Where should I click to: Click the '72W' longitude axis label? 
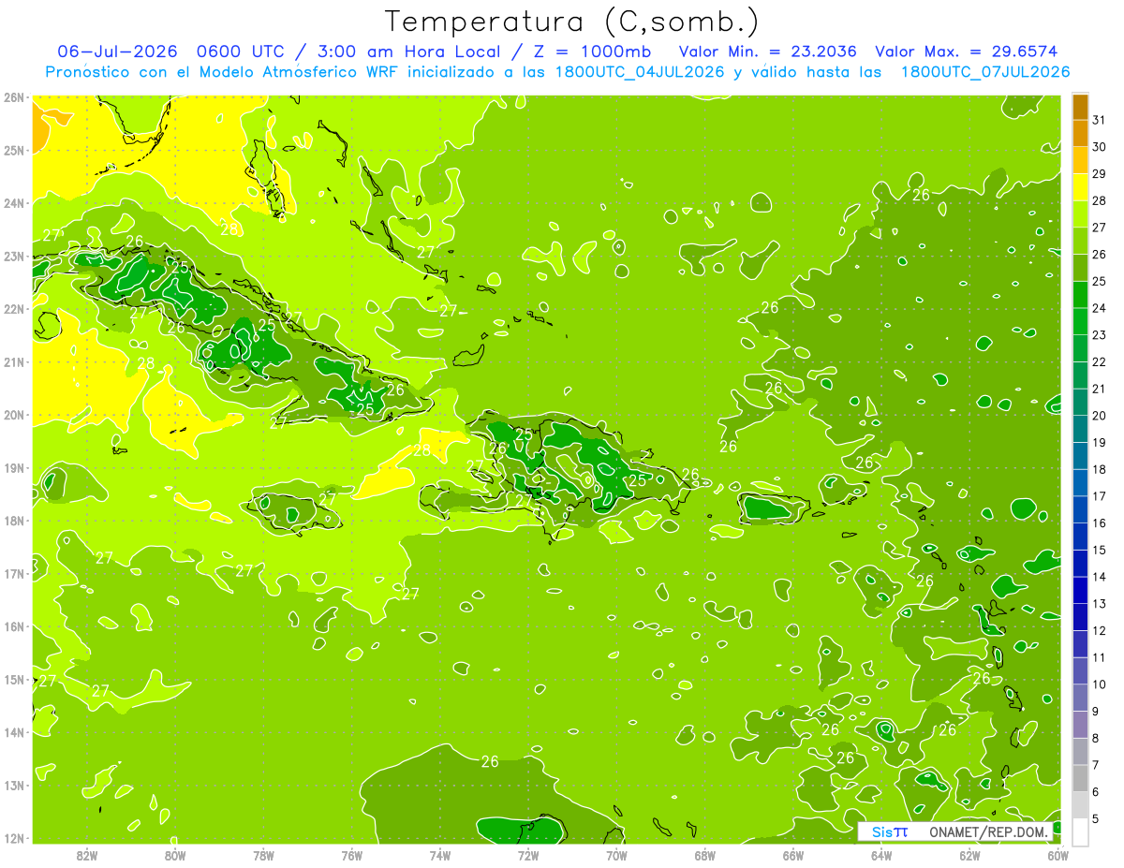click(x=528, y=855)
